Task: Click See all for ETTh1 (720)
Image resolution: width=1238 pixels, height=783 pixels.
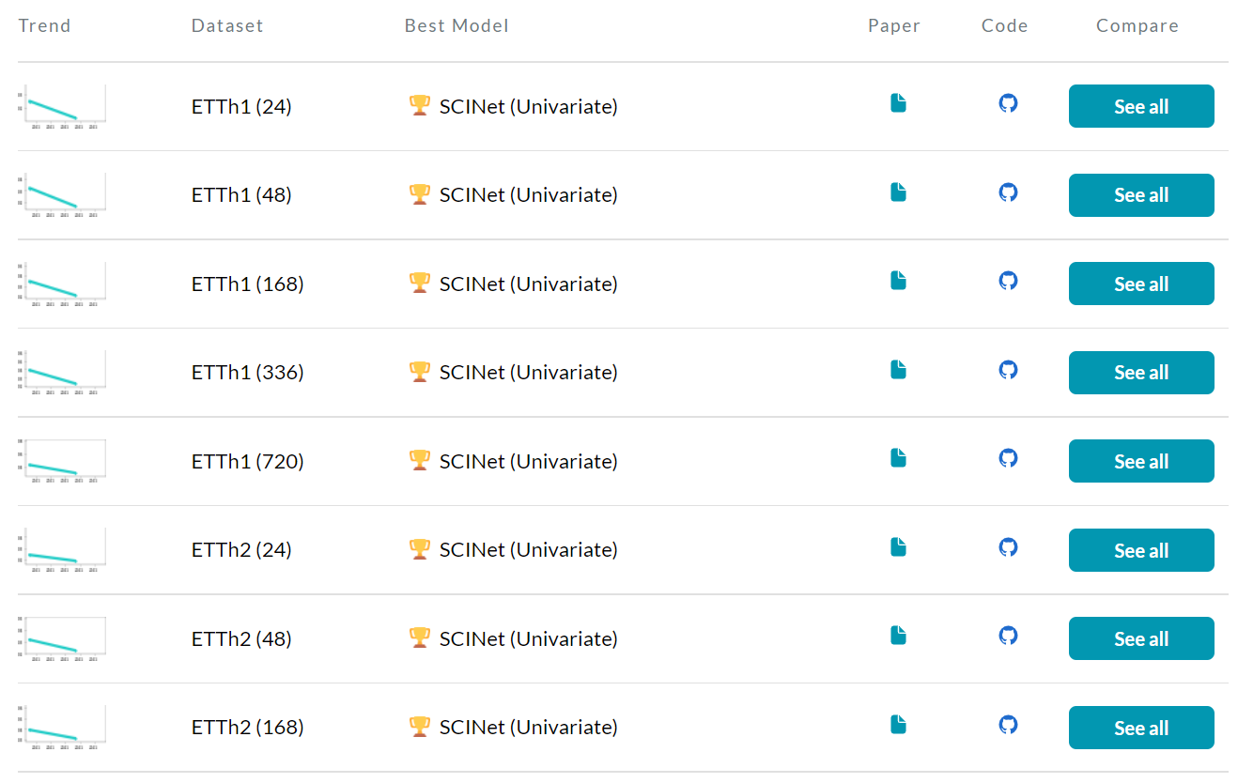Action: (1141, 461)
